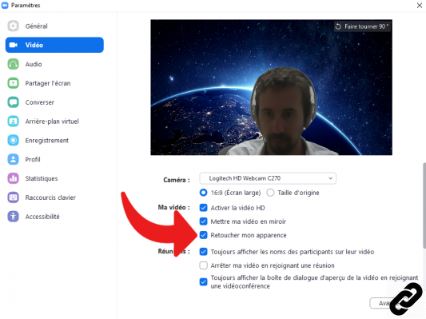Go to the Converser settings section
Viewport: 426px width, 319px height.
[x=54, y=102]
